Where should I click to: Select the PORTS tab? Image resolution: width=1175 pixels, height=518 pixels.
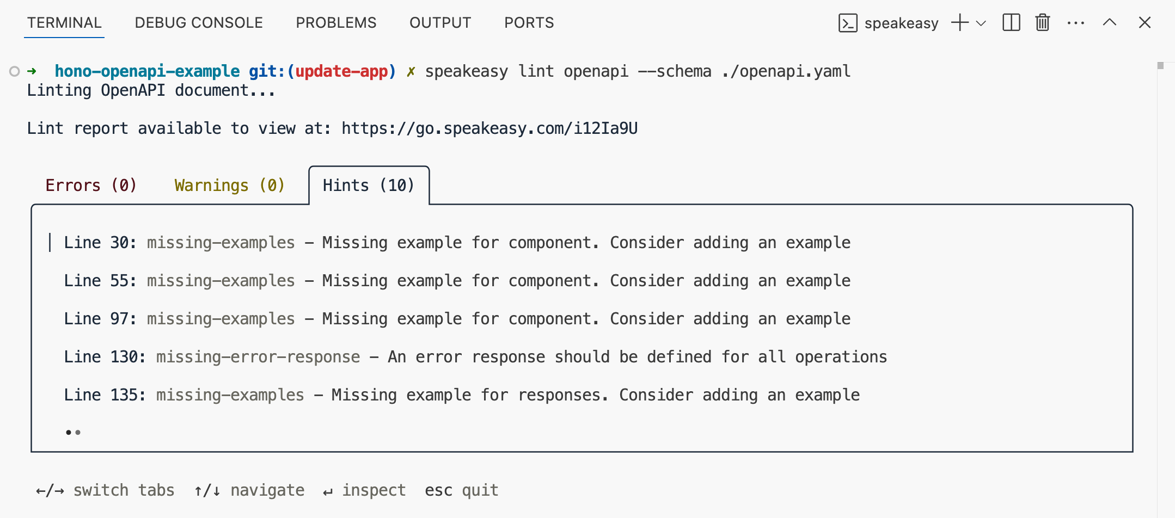(529, 23)
